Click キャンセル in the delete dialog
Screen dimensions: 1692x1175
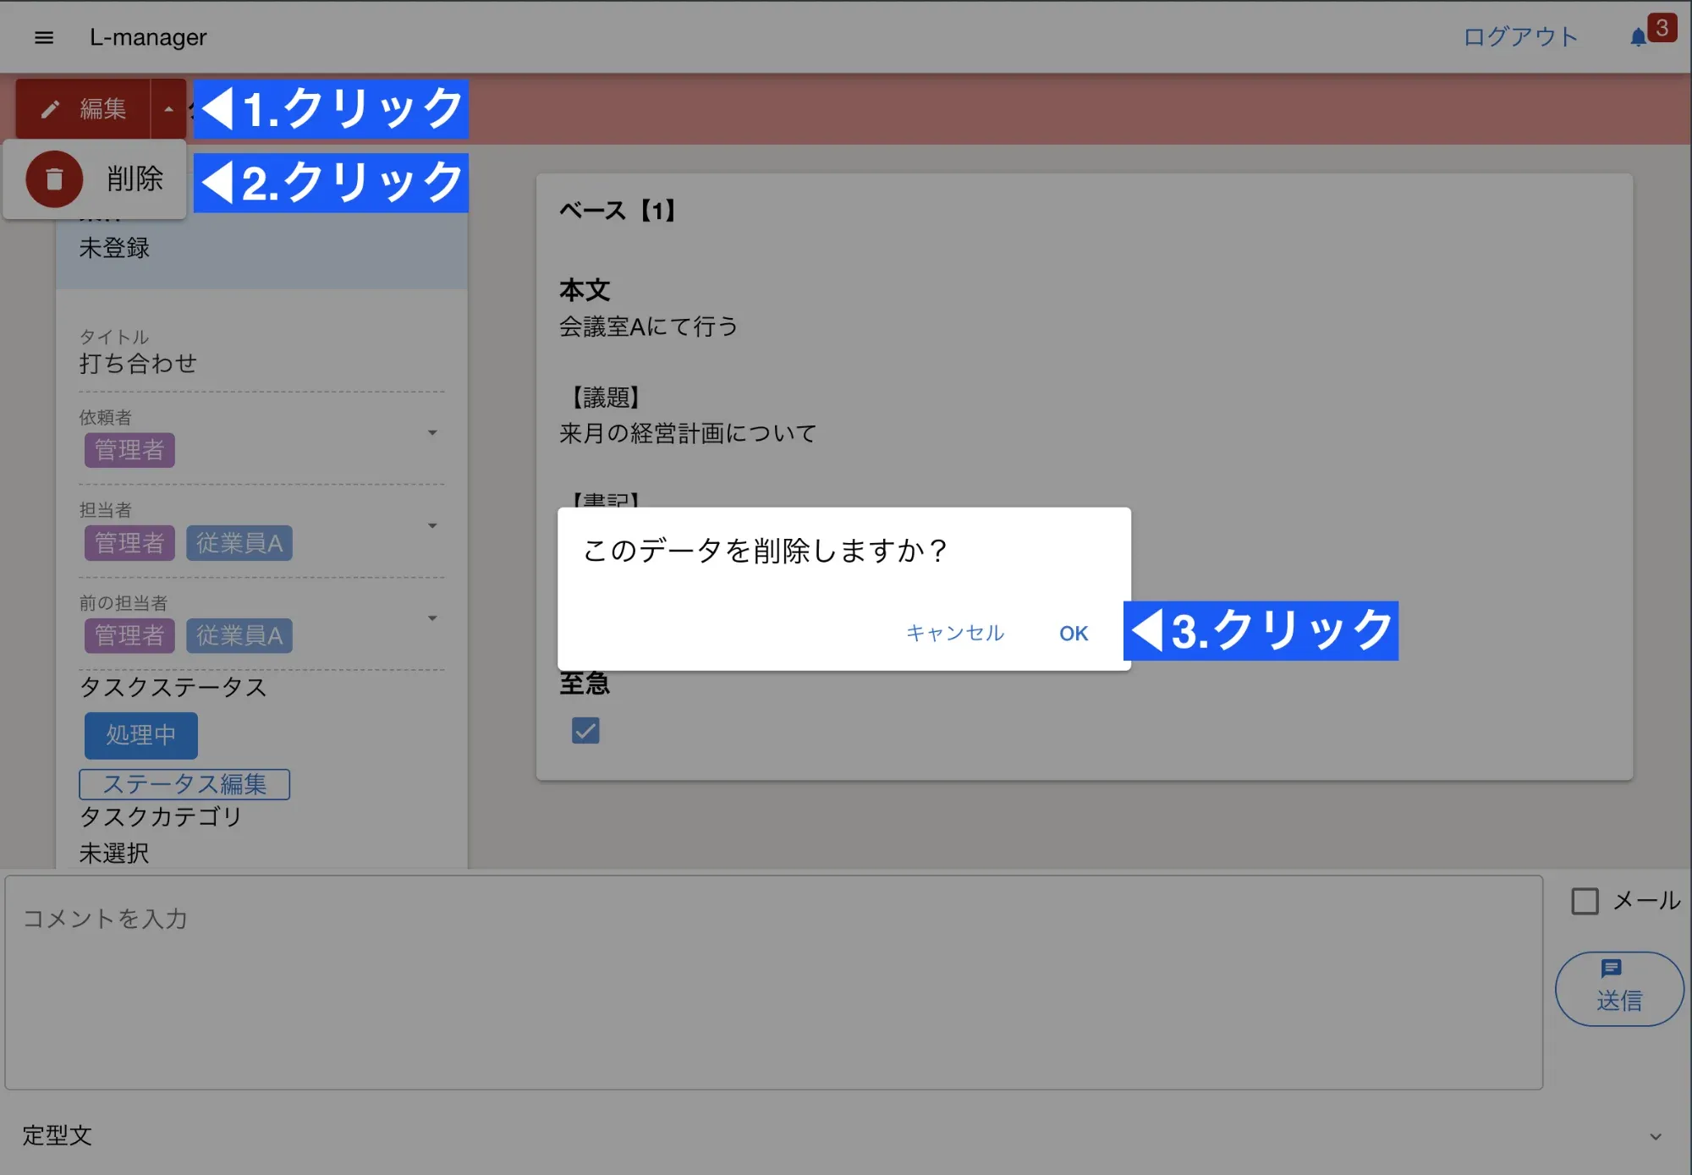(954, 633)
